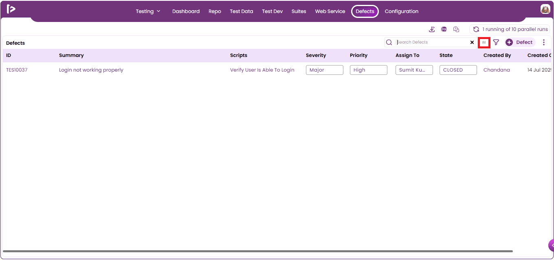Open the help chat bubble icon

(456, 29)
